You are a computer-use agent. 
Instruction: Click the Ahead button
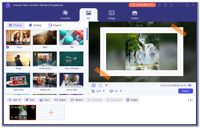60,100
